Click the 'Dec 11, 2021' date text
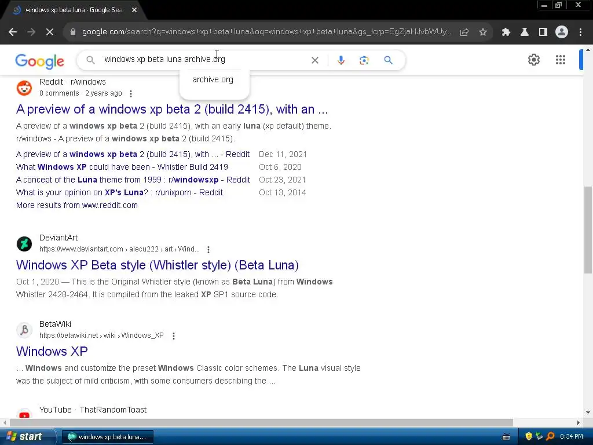Viewport: 593px width, 445px height. pyautogui.click(x=283, y=154)
